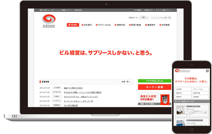Click the red オーナー診断 button
The height and width of the screenshot is (134, 212).
154,87
